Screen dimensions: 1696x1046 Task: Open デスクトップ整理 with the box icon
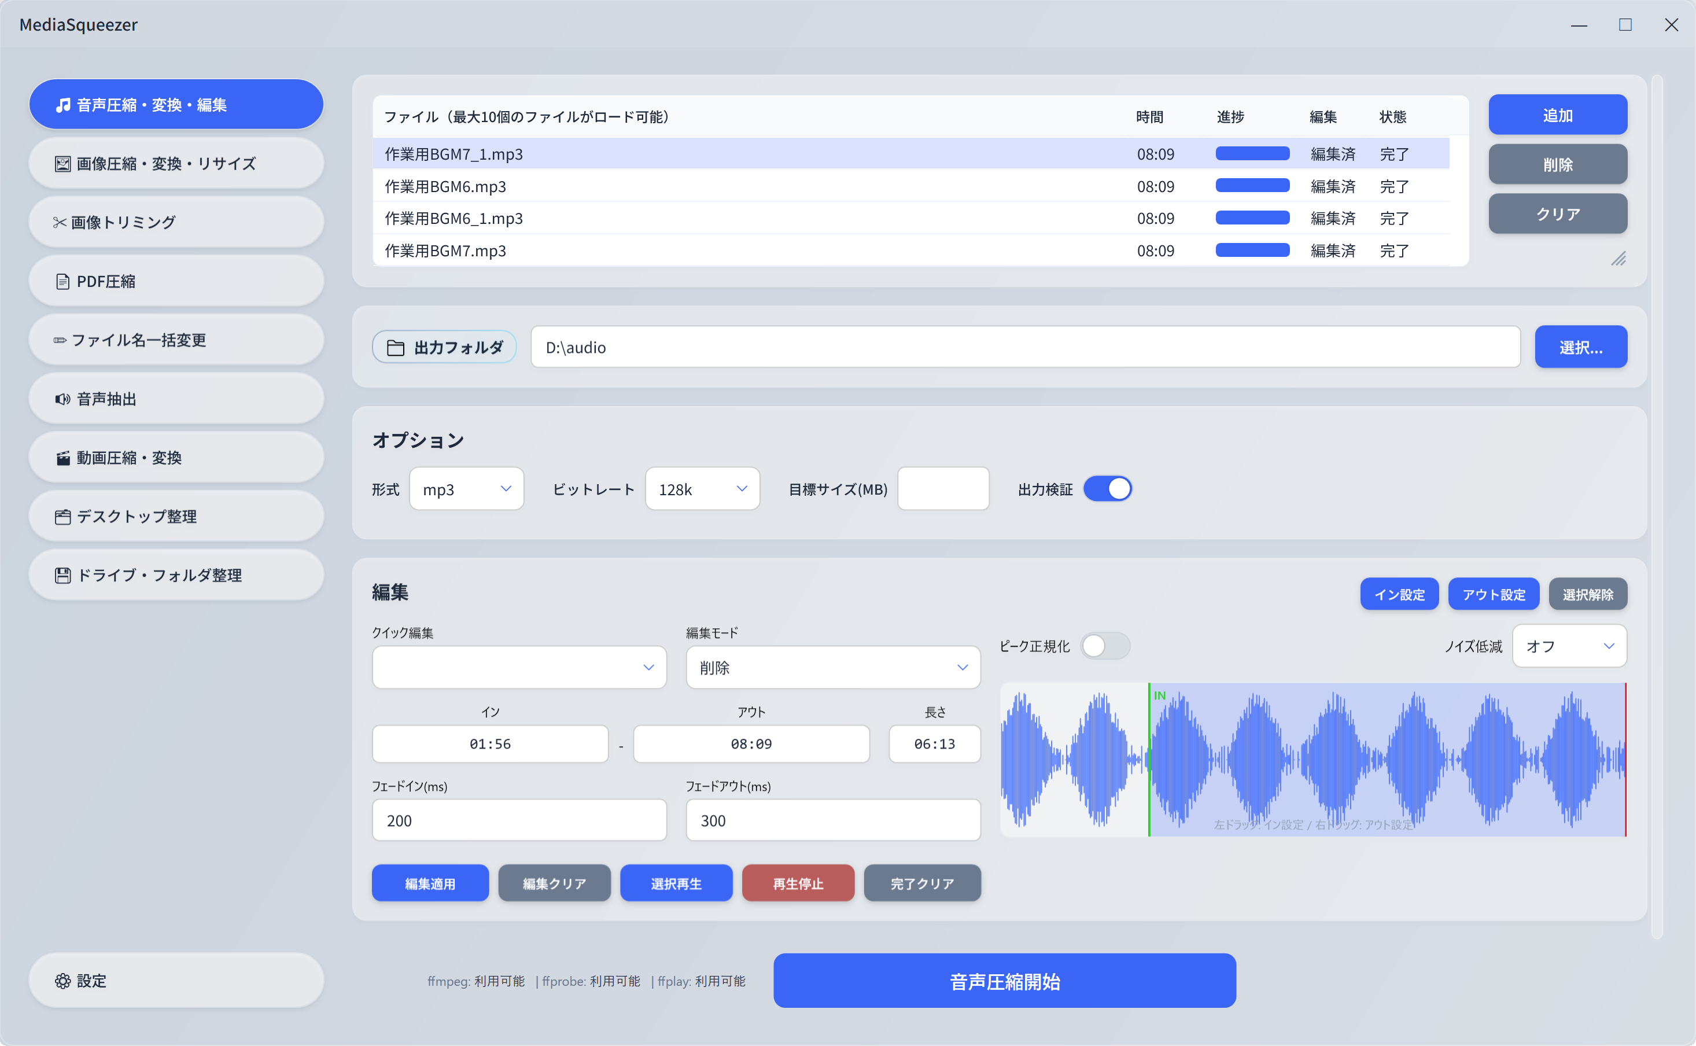[x=62, y=515]
